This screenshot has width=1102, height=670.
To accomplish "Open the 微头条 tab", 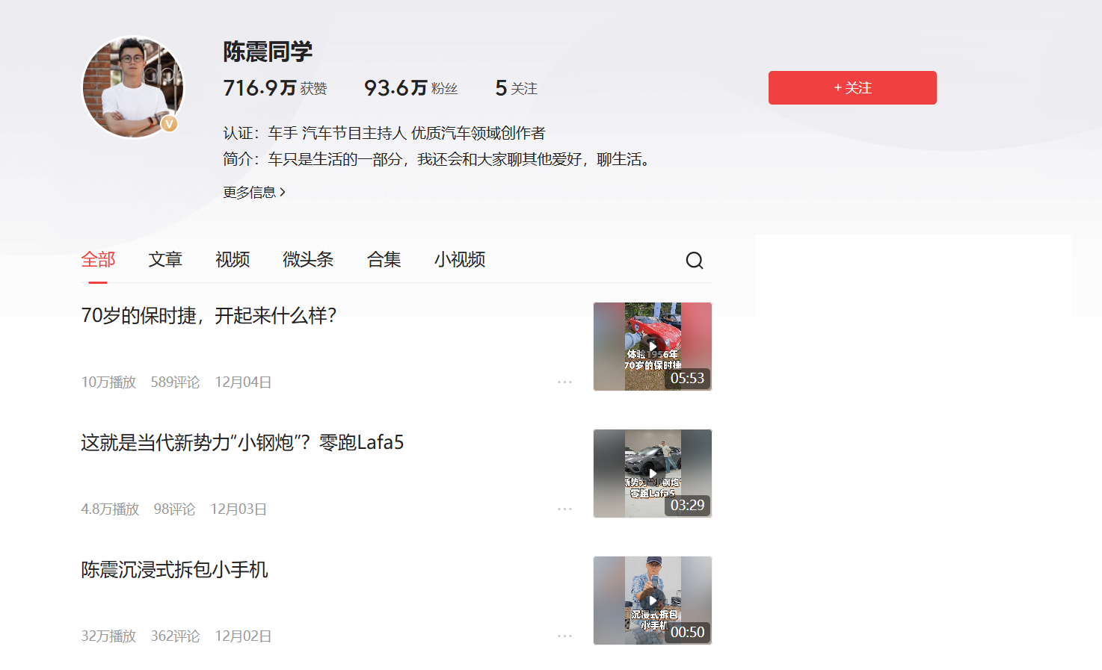I will point(308,260).
